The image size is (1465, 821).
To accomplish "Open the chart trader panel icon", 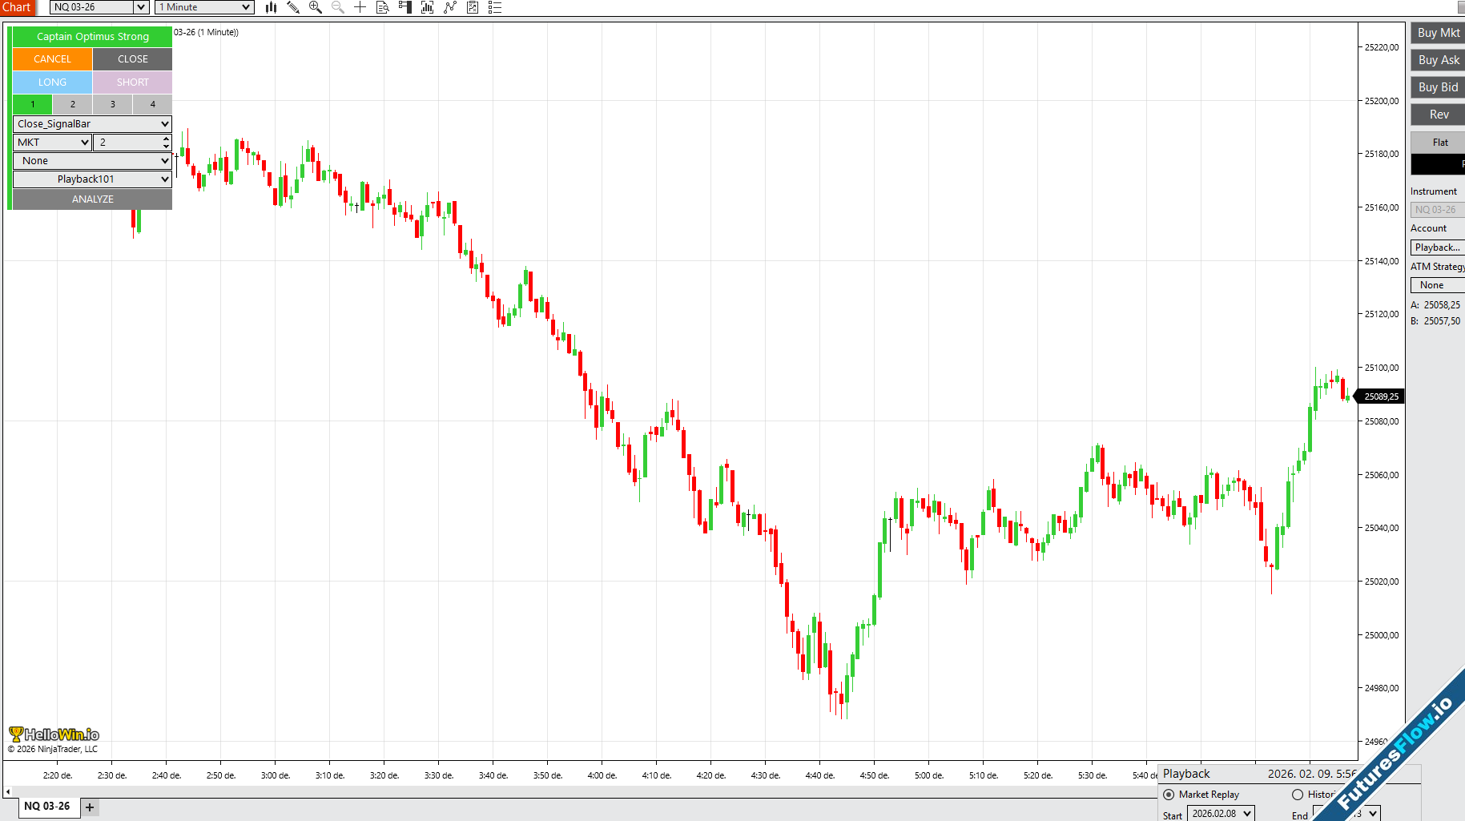I will tap(405, 7).
